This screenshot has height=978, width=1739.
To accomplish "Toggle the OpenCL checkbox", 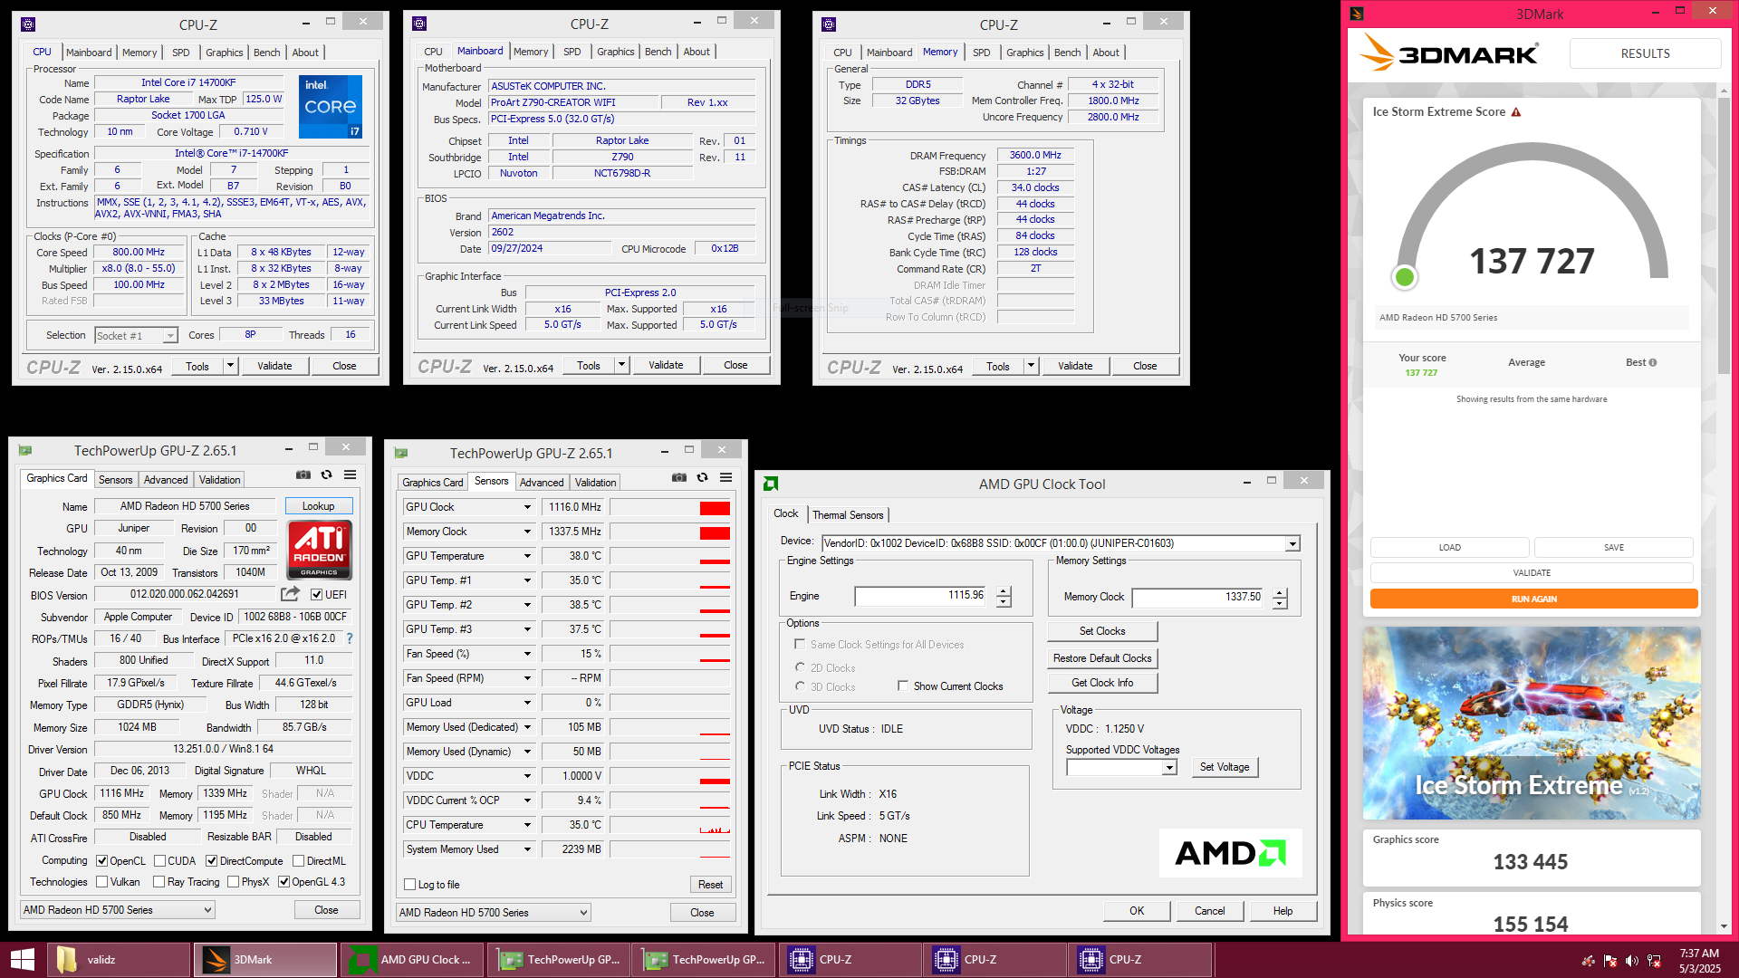I will click(x=102, y=861).
